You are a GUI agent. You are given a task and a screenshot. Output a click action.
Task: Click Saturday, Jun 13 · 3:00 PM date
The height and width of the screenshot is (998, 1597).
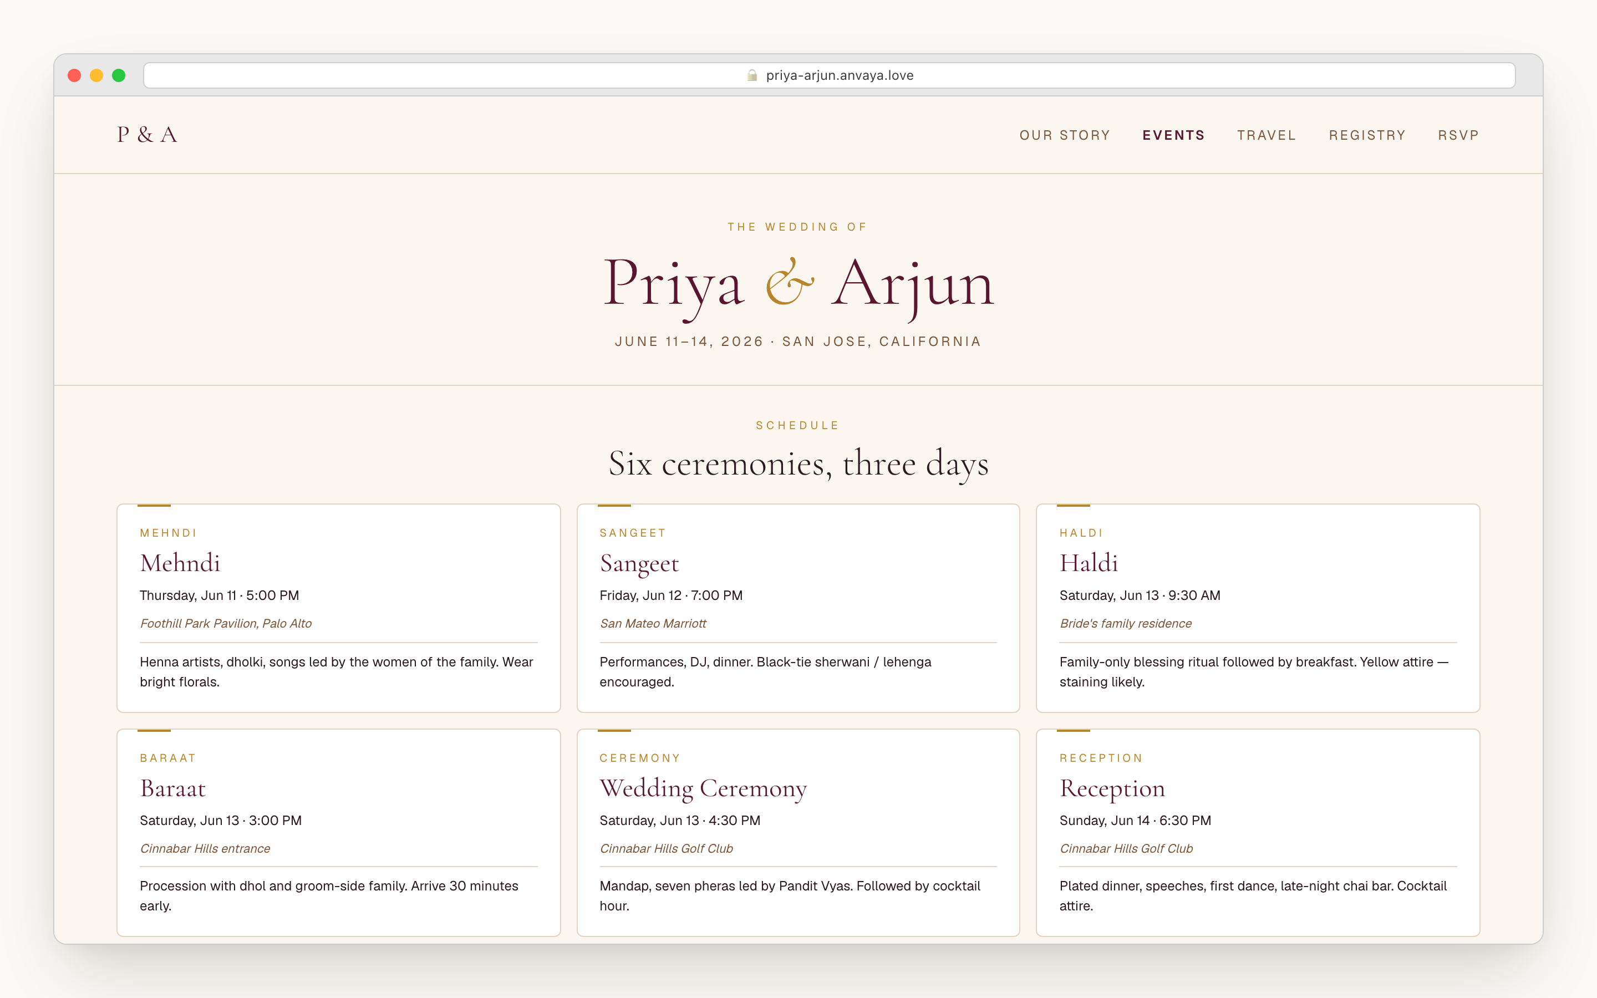click(x=220, y=821)
